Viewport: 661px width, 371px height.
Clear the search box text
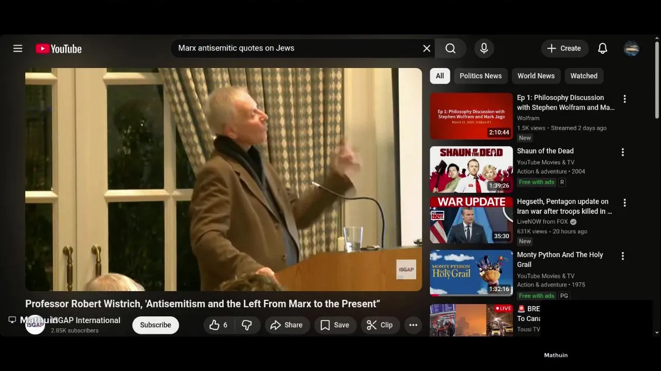coord(427,48)
